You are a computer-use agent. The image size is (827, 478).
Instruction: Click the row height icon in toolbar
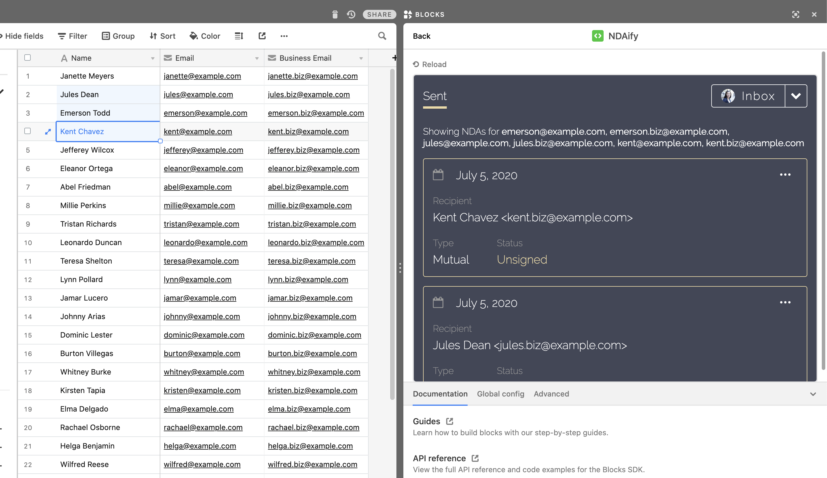pos(239,36)
